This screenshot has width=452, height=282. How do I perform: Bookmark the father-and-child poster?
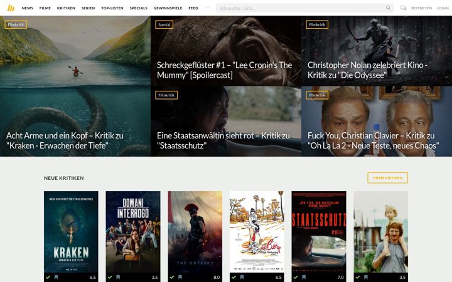tap(366, 277)
